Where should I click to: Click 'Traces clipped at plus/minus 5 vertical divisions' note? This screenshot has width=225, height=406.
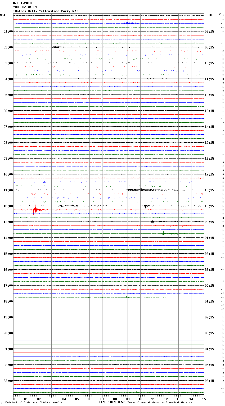[x=160, y=402]
